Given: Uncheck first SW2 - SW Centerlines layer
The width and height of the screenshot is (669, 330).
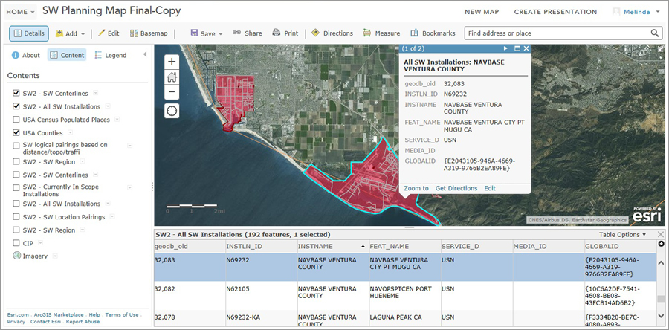Looking at the screenshot, I should click(x=16, y=93).
